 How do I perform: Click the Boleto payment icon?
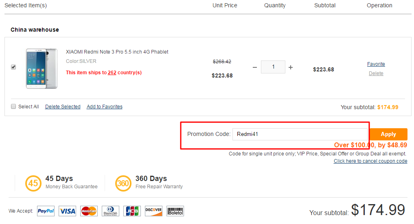(175, 211)
